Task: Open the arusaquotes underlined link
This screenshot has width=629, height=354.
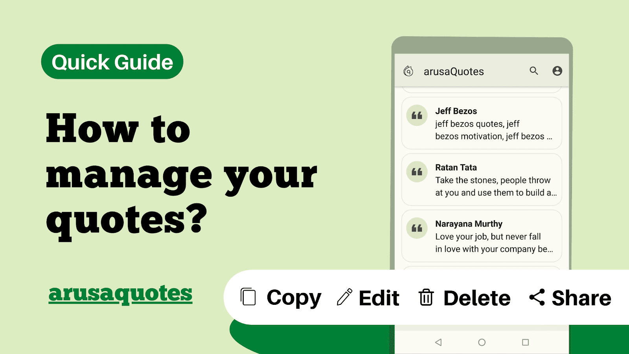Action: 120,295
